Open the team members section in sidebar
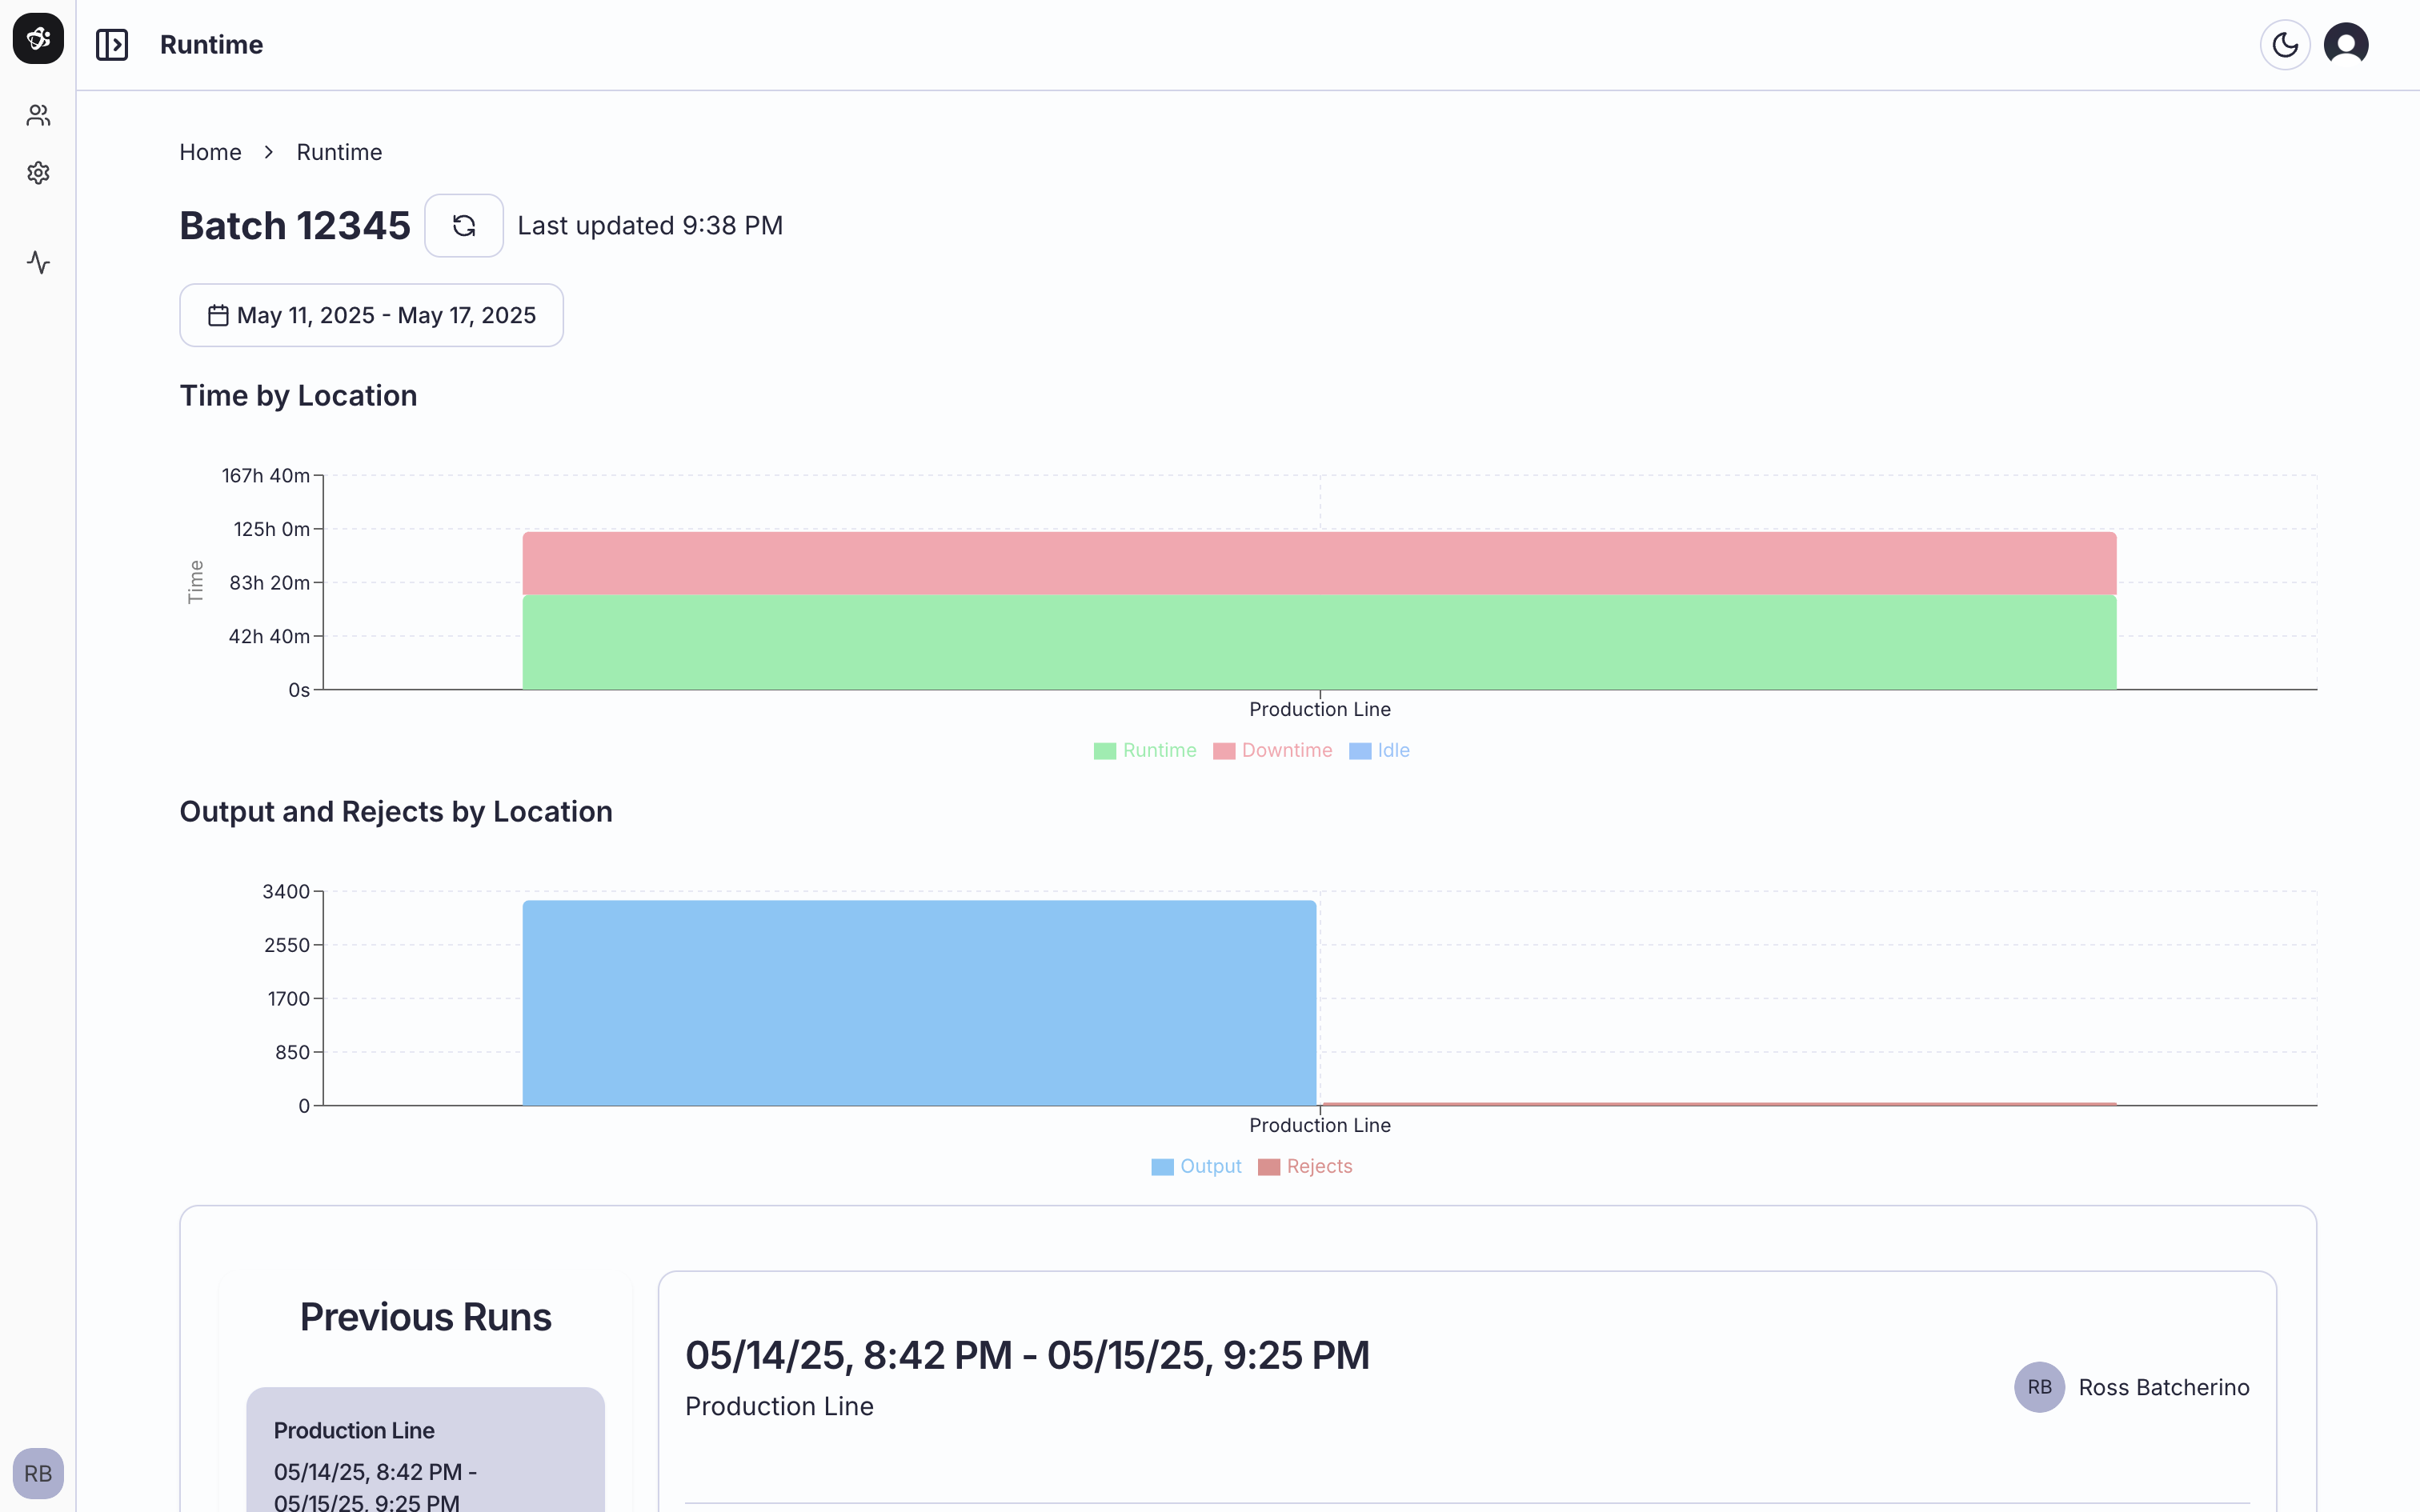Screen dimensions: 2420x1512 point(38,115)
